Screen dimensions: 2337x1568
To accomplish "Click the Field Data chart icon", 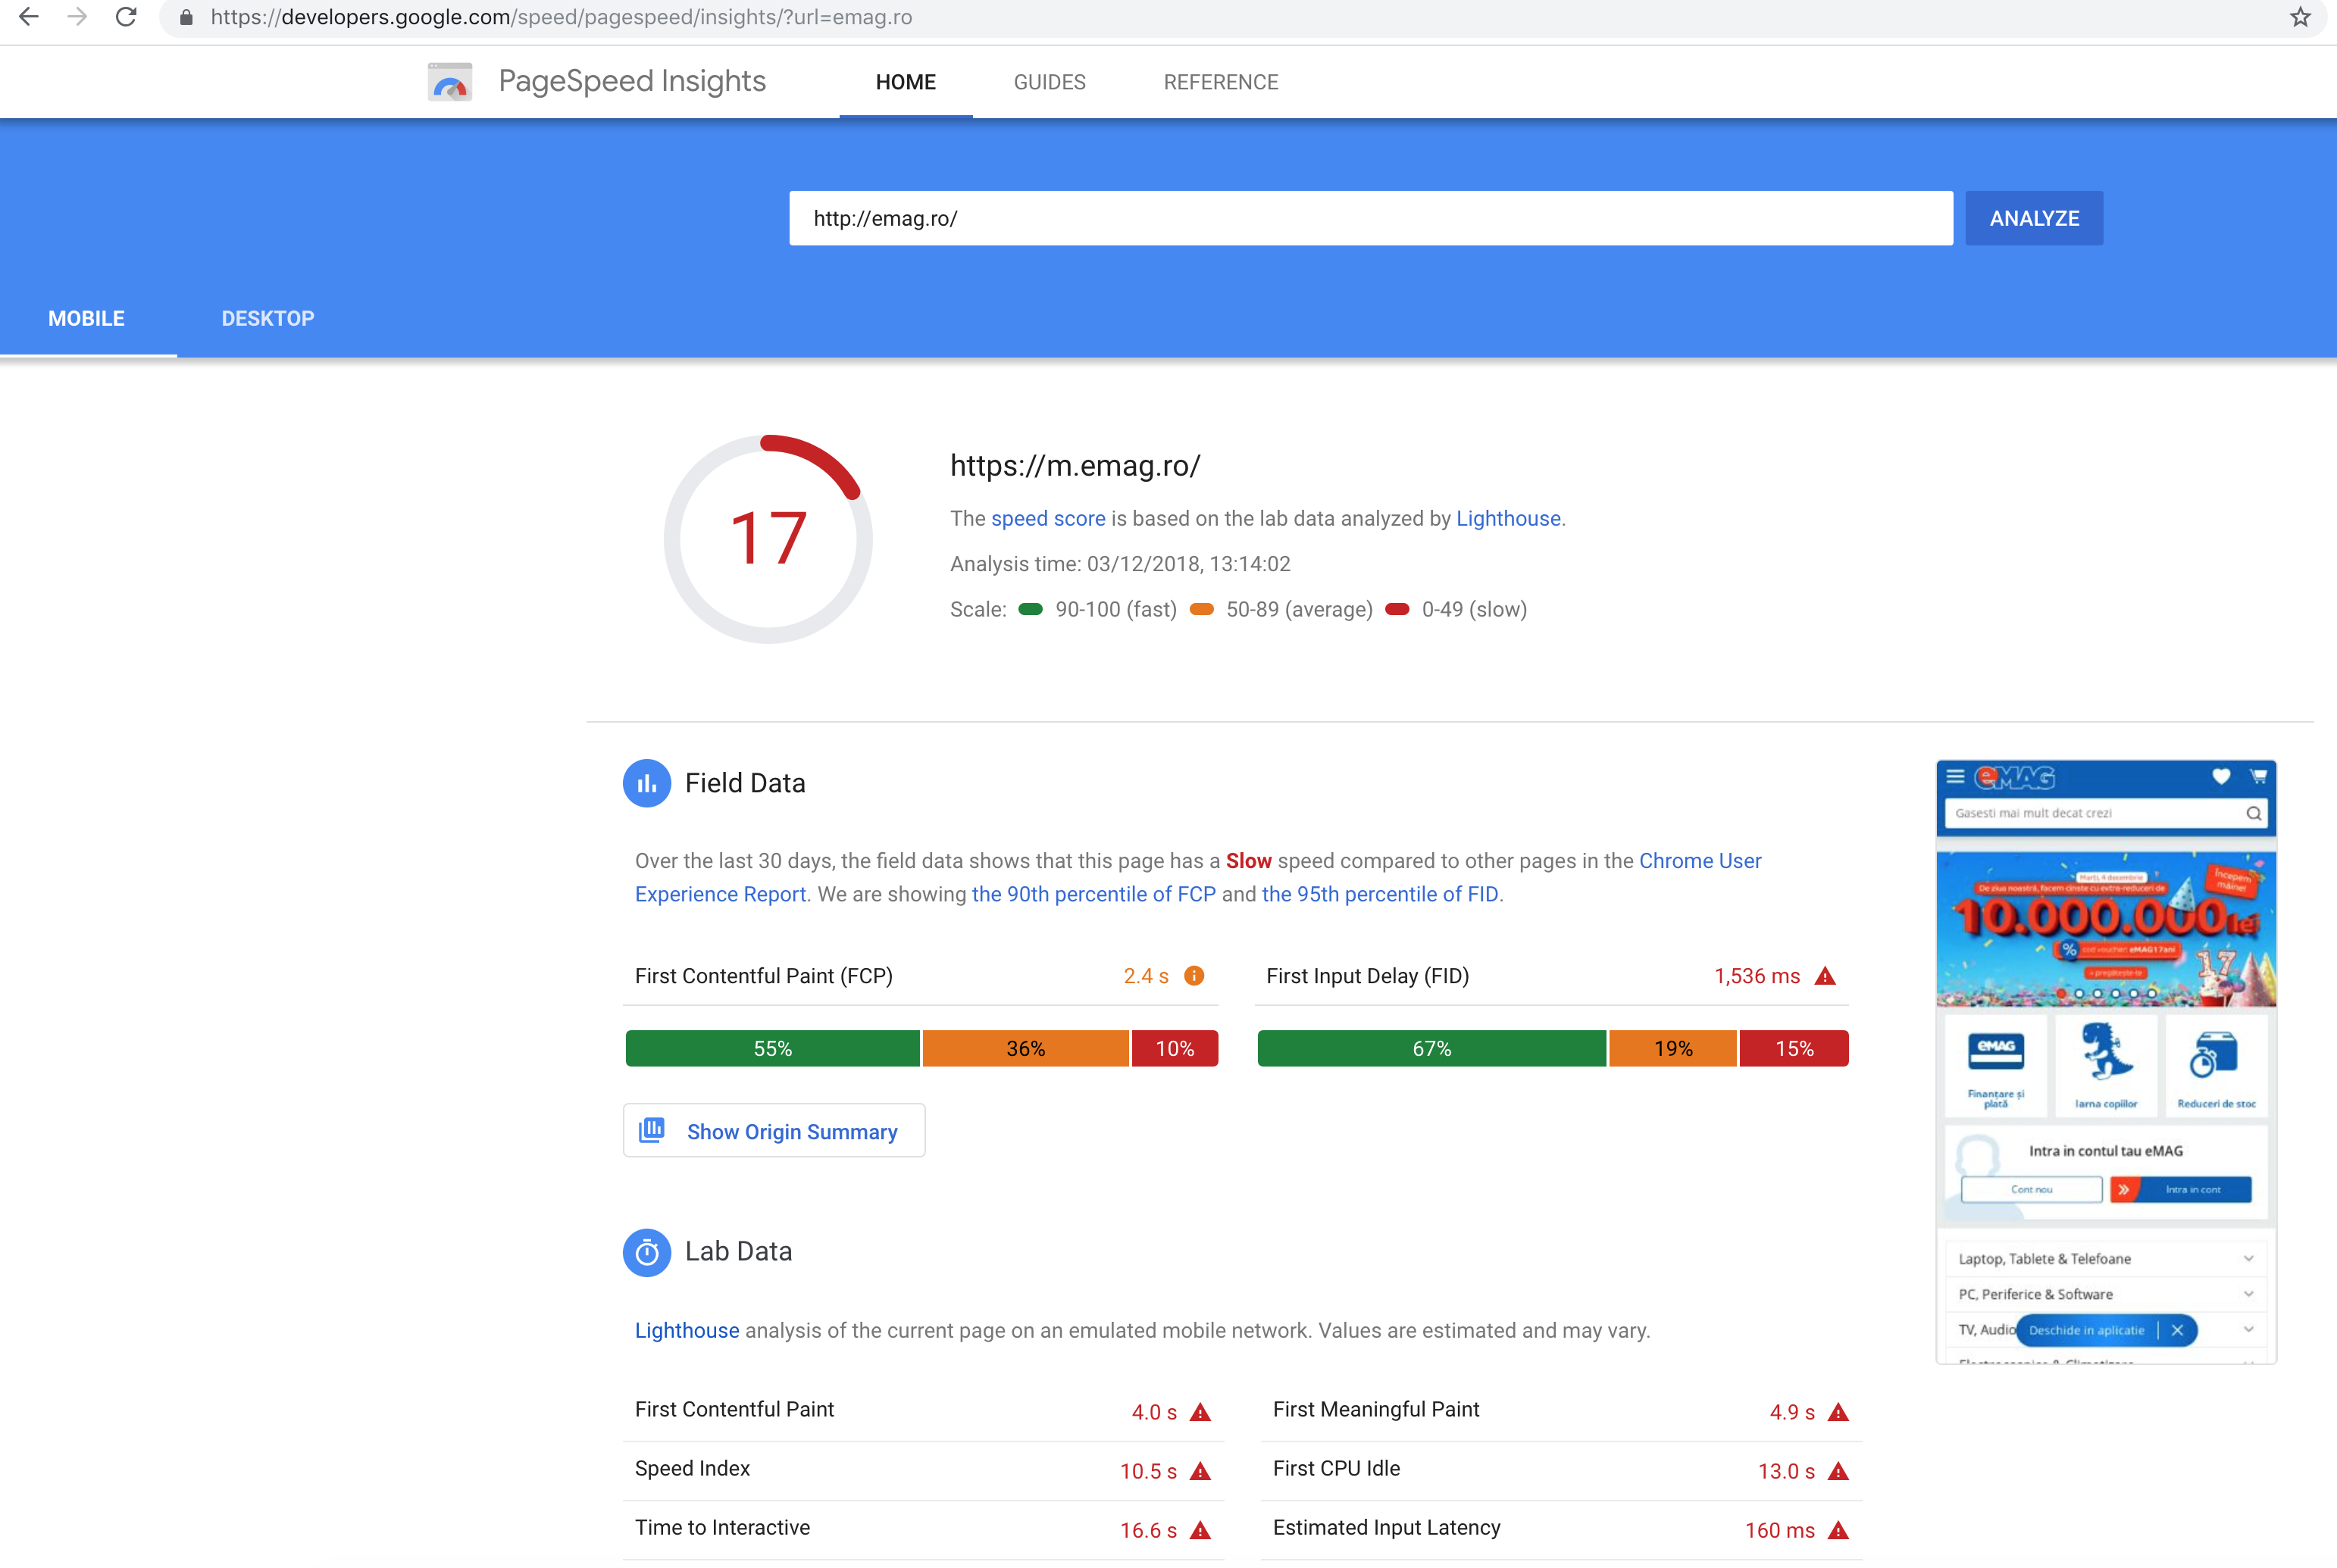I will (x=646, y=783).
